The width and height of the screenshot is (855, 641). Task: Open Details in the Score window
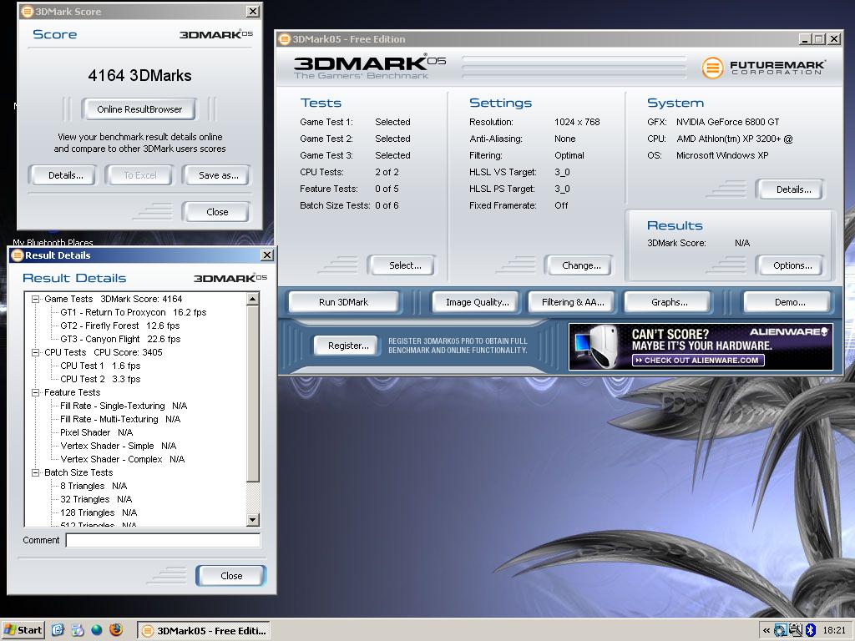(65, 175)
